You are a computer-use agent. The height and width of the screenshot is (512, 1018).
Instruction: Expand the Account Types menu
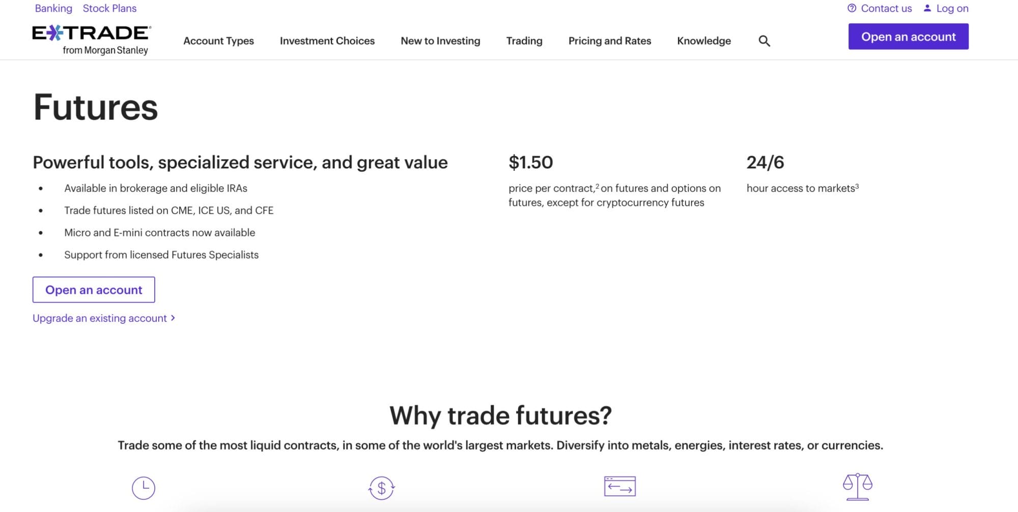(218, 41)
